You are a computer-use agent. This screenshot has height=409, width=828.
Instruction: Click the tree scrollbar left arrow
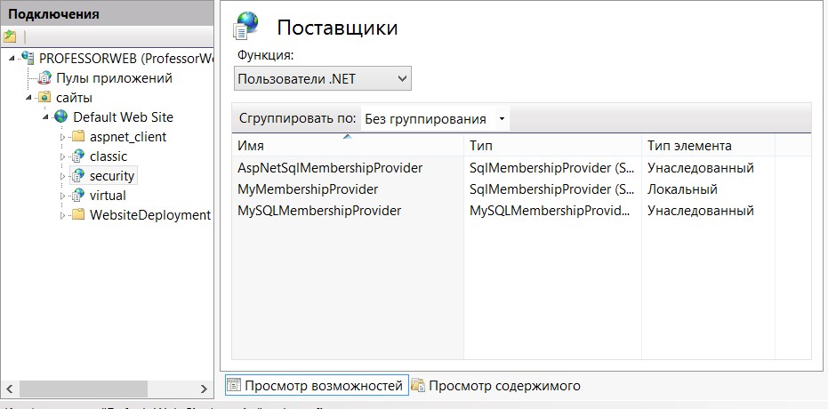coord(10,389)
